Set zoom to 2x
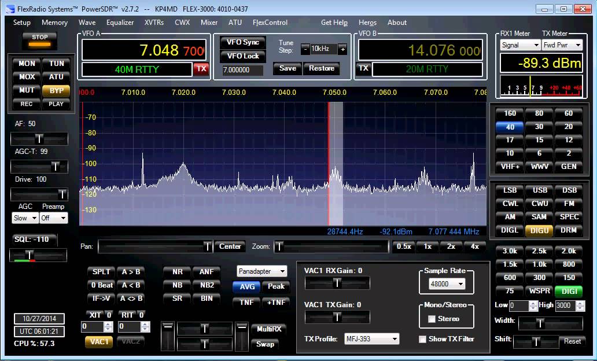This screenshot has height=361, width=597. 451,246
